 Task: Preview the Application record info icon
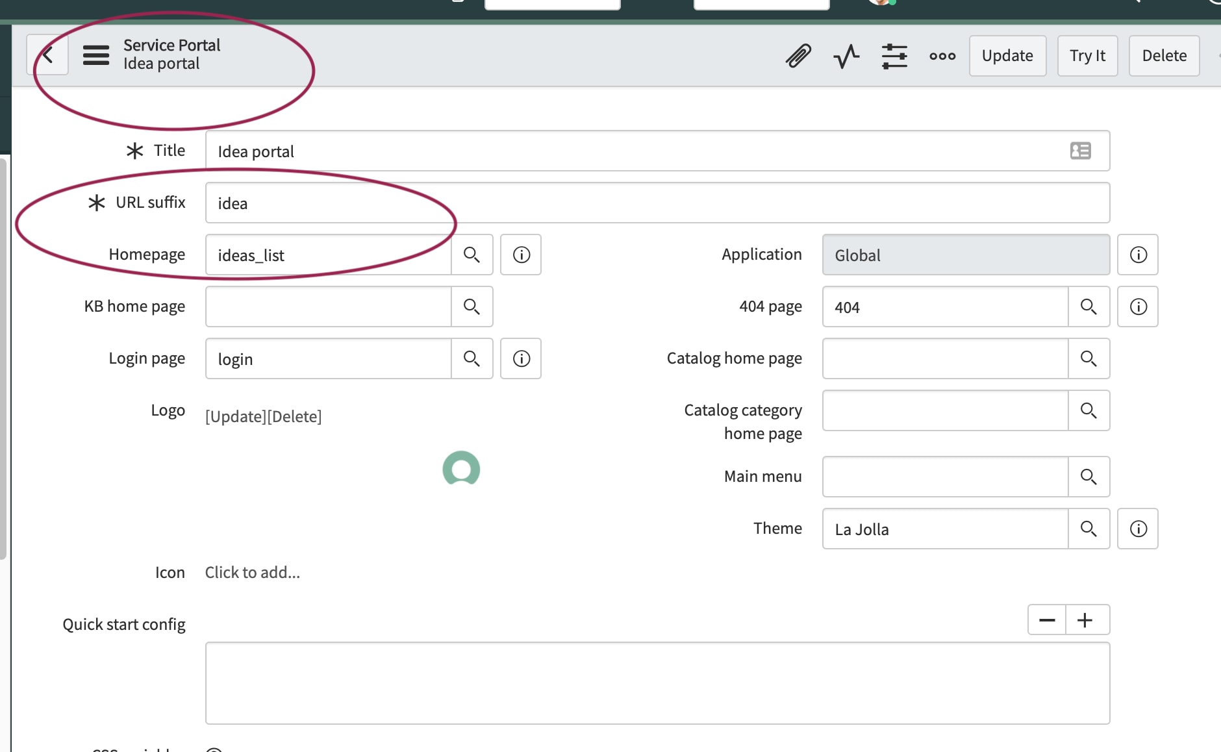point(1138,255)
